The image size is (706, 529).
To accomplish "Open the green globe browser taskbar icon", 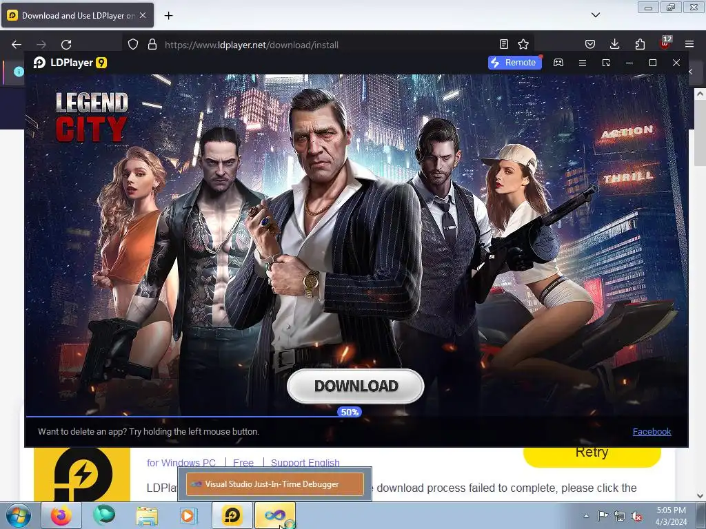I will pos(104,515).
